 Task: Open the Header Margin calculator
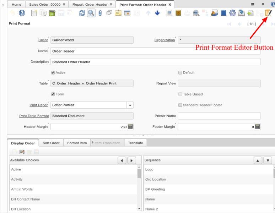130,127
